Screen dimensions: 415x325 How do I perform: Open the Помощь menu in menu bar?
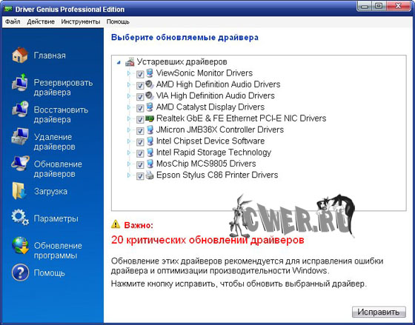click(x=118, y=21)
